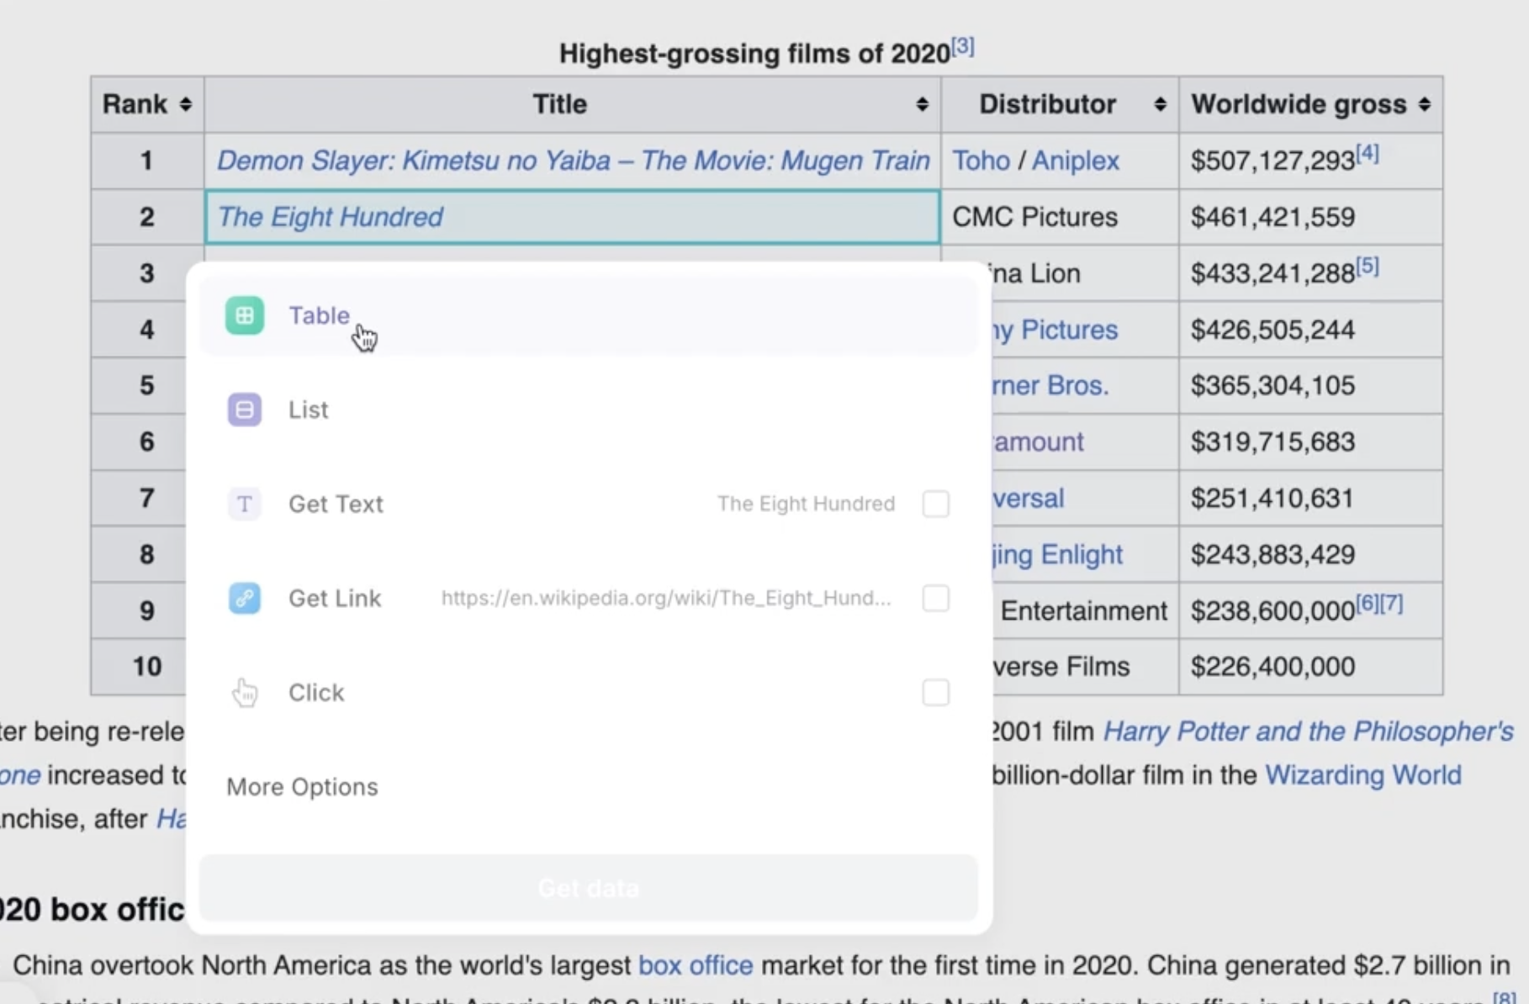Open citation [3] beside table caption

click(963, 46)
